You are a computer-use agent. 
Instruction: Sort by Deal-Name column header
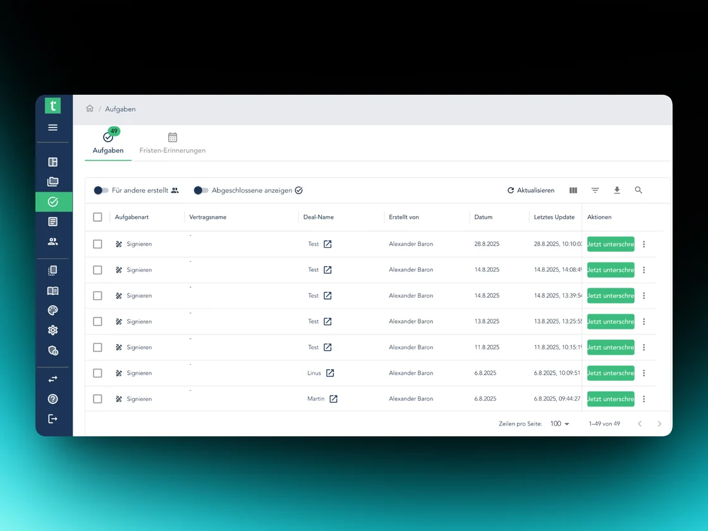click(319, 217)
